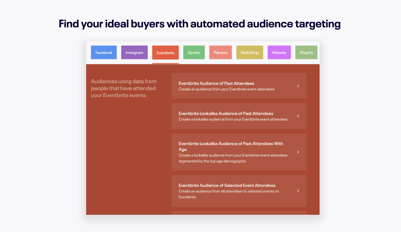Expand chevron for Lookalike Audience of Past Attendees
This screenshot has height=232, width=401.
tap(298, 116)
